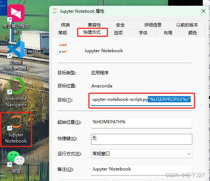The height and width of the screenshot is (181, 210).
Task: Switch to the 以前的版本 tab
Action: [187, 25]
